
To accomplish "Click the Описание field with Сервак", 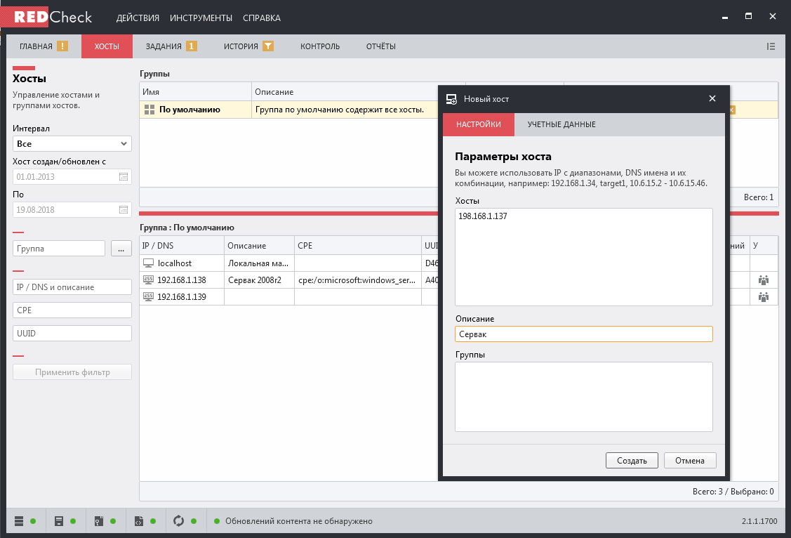I will [x=584, y=334].
